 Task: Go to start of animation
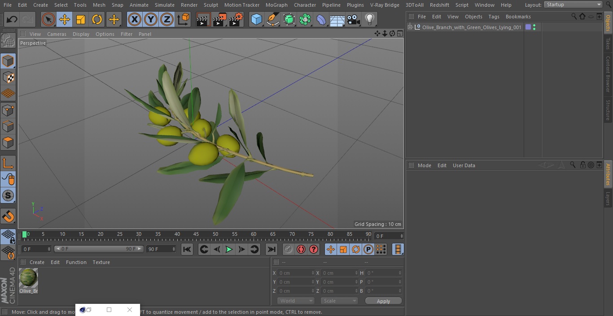coord(187,249)
